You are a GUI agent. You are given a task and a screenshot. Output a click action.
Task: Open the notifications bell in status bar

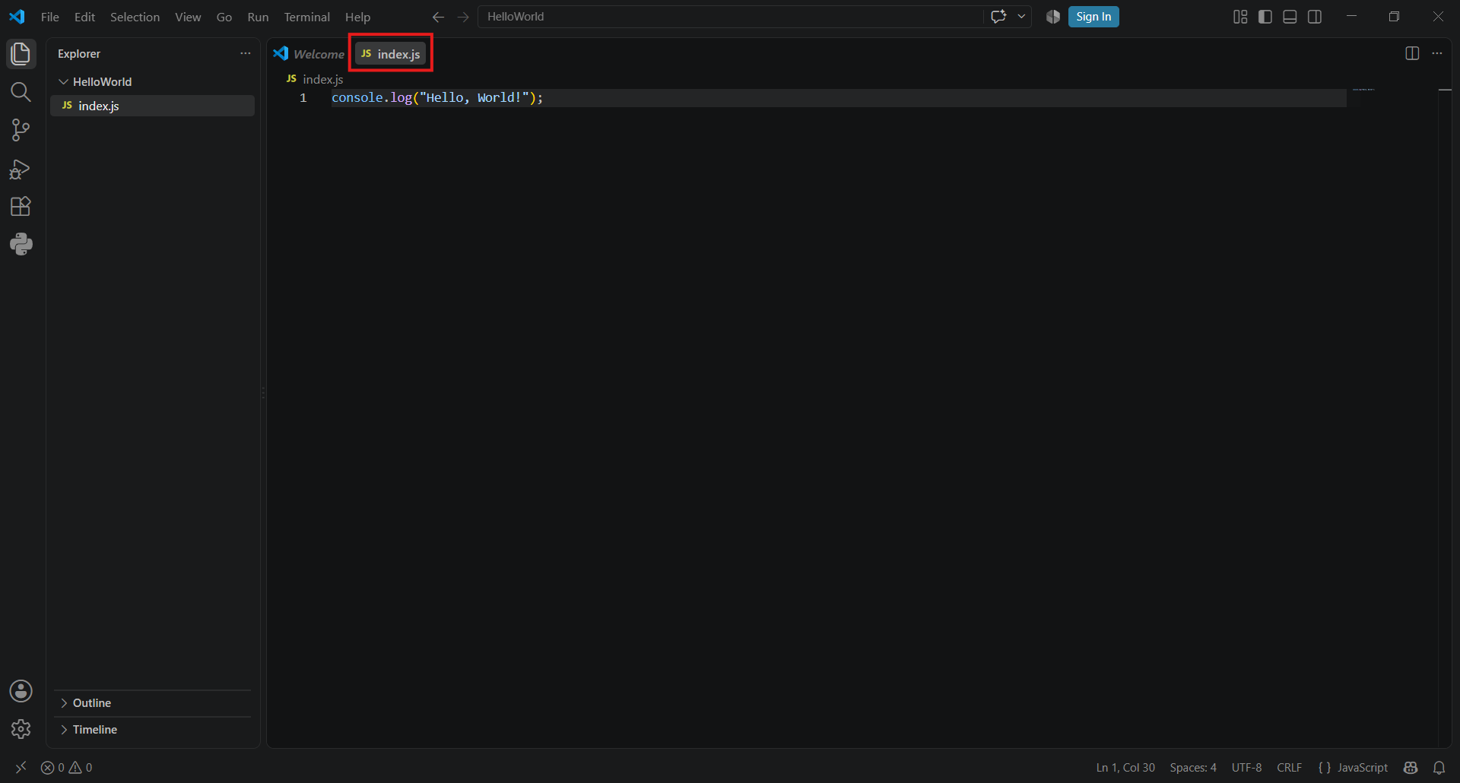tap(1439, 768)
